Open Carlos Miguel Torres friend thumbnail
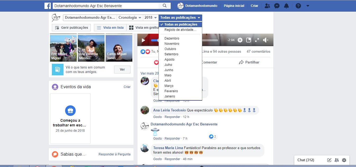 pyautogui.click(x=119, y=48)
